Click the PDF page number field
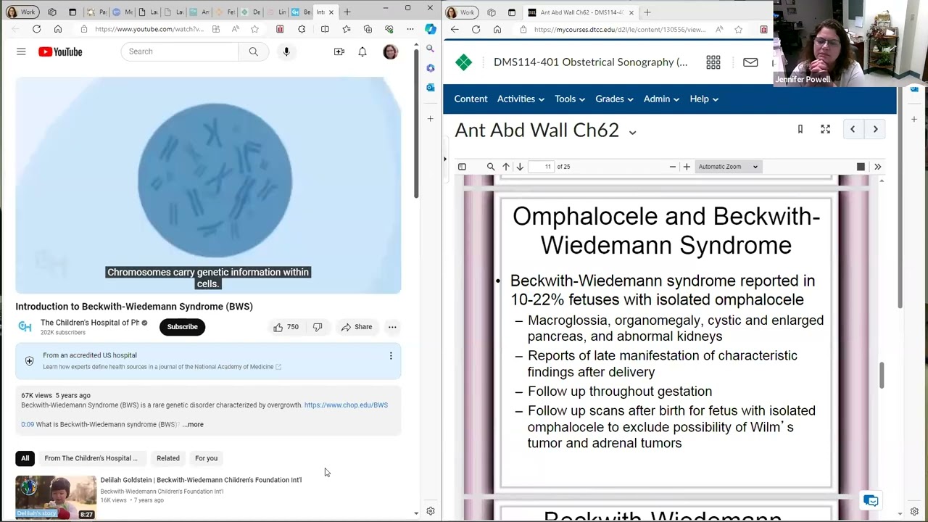 point(542,167)
